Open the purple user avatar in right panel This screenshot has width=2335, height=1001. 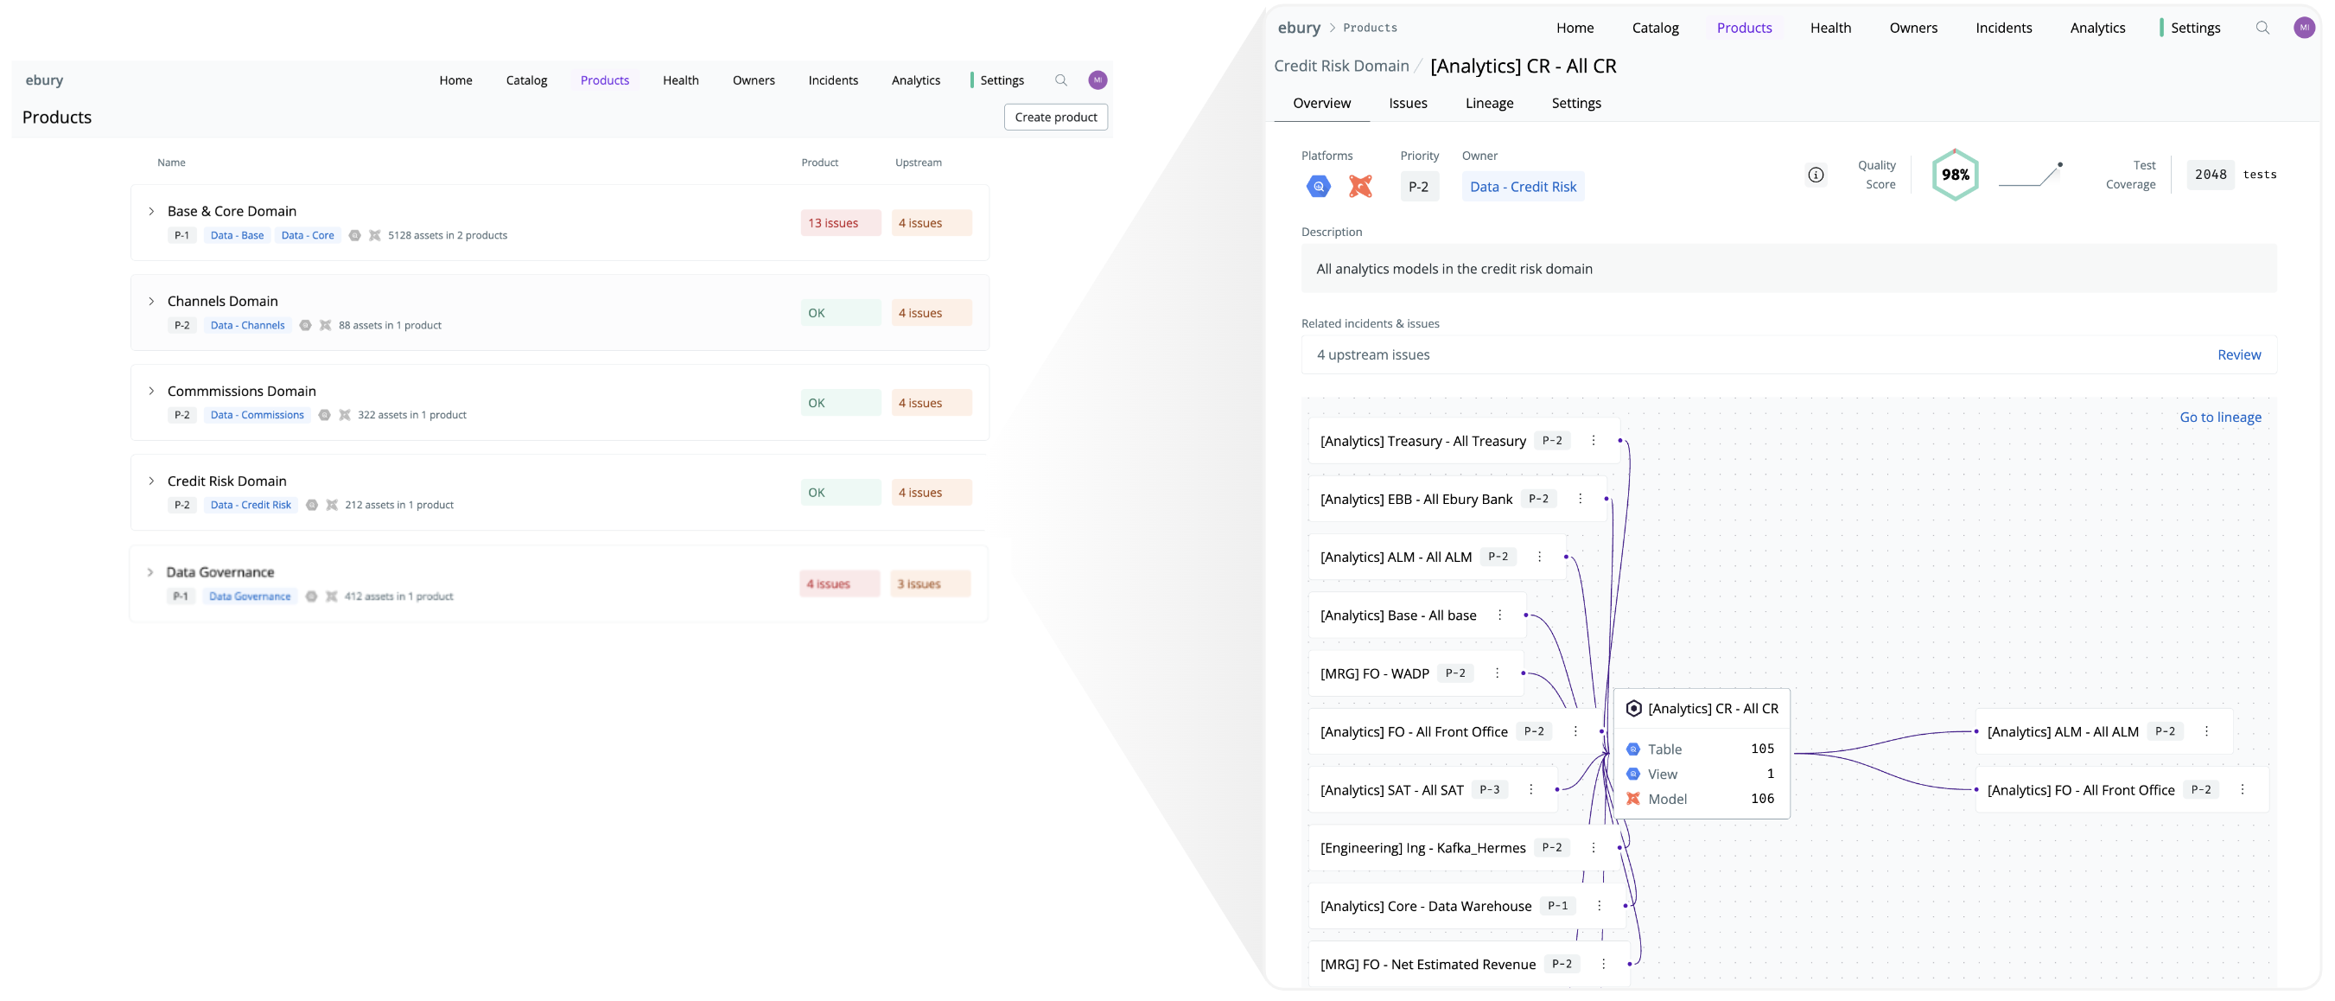(x=2303, y=29)
